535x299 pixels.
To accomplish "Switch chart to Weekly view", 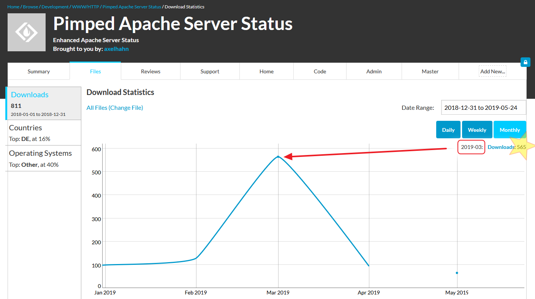I will (x=477, y=130).
